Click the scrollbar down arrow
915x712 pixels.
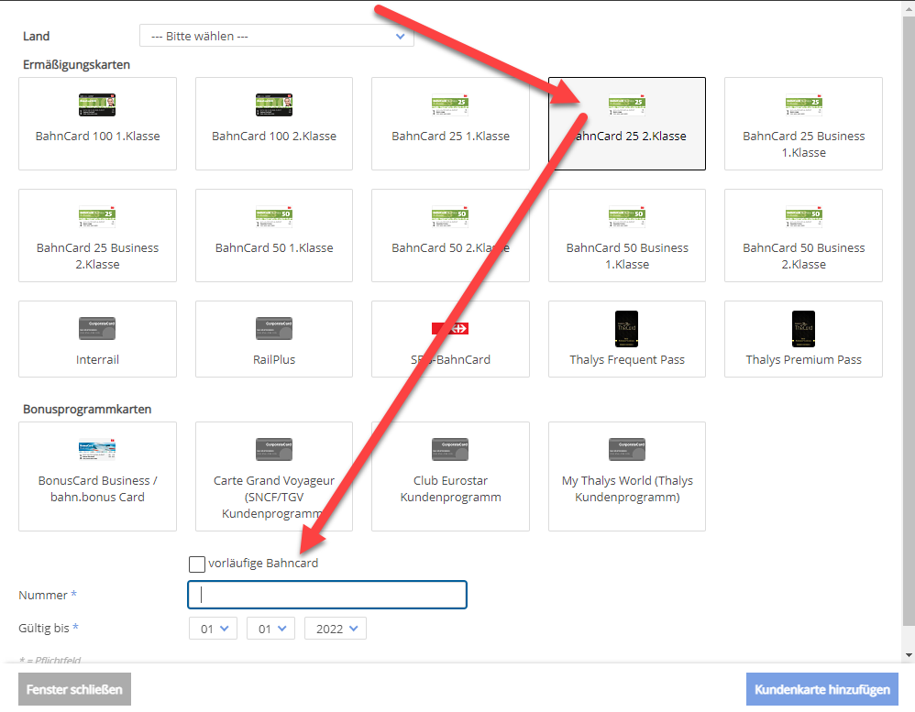point(909,655)
